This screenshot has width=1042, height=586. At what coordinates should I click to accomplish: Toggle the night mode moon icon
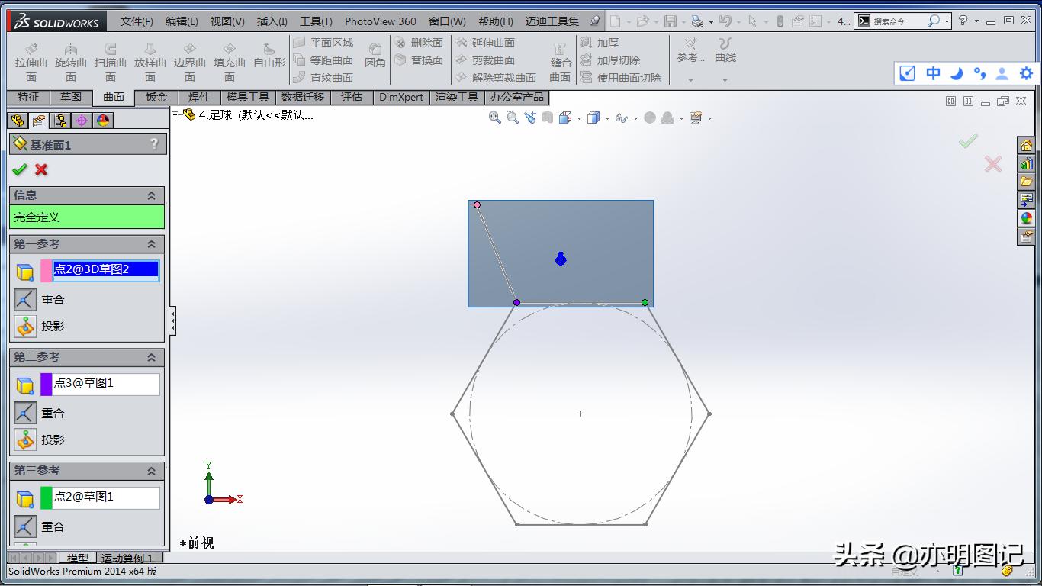click(956, 73)
